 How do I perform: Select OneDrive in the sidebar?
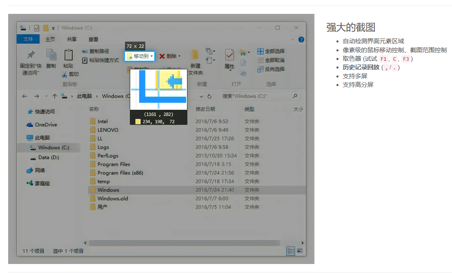tap(42, 125)
